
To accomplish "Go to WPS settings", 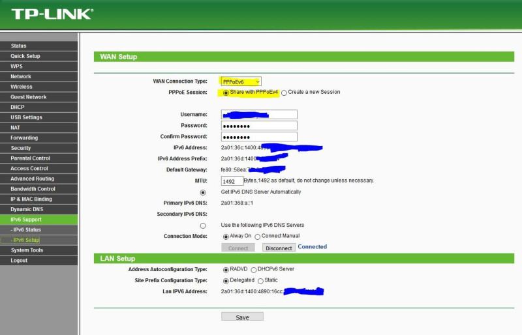I will [38, 66].
